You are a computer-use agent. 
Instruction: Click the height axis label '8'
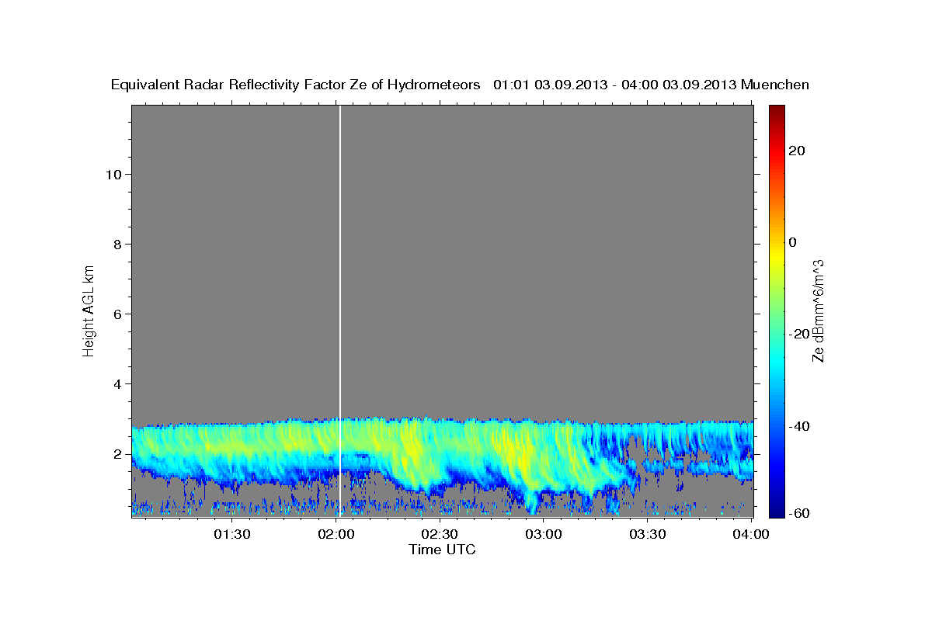coord(119,244)
